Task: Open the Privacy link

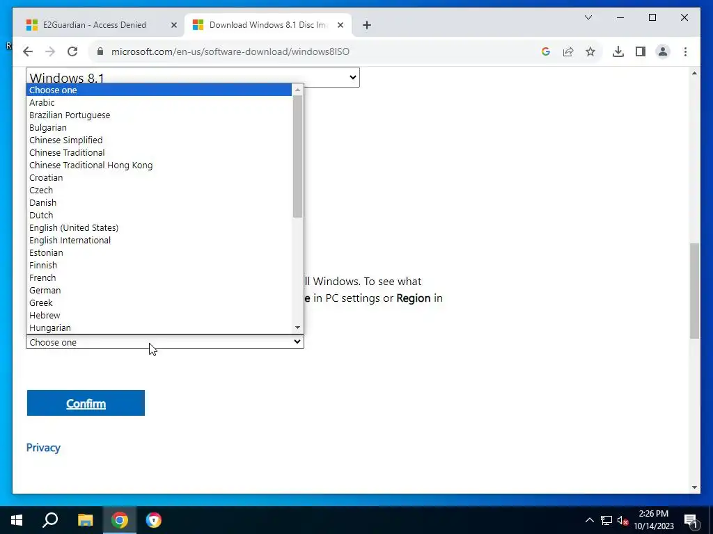Action: [x=43, y=447]
